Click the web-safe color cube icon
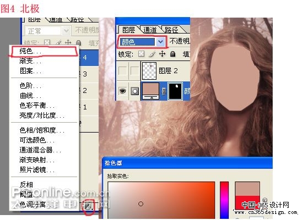Viewport: 303px width, 220px height. point(265,200)
